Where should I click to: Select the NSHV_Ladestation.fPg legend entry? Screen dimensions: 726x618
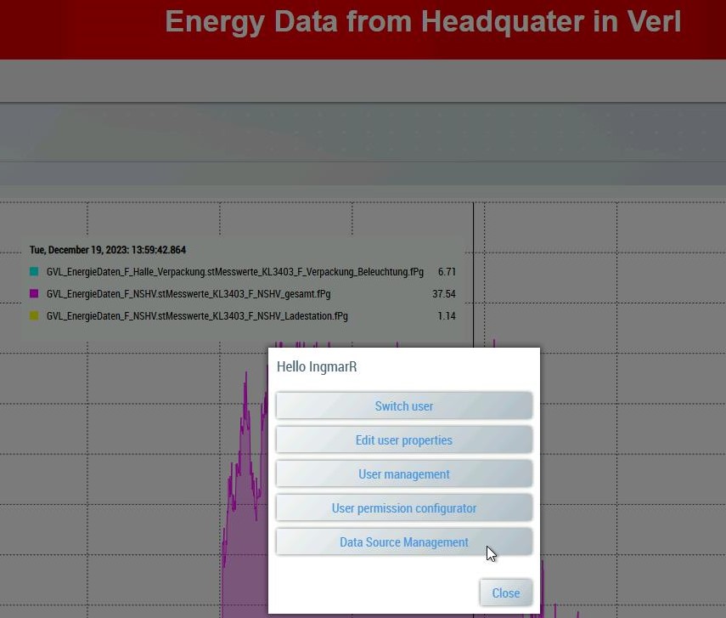pos(197,316)
